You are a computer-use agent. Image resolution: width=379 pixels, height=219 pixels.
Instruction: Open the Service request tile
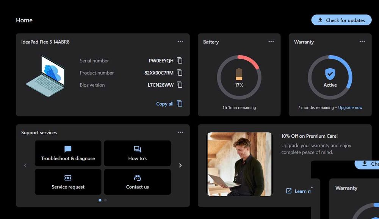click(x=68, y=182)
